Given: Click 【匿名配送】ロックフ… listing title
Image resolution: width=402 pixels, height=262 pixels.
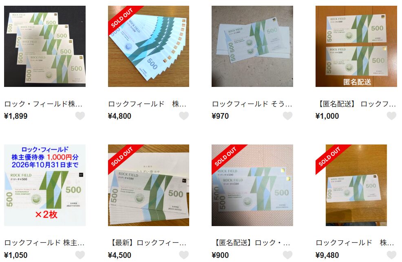Looking at the screenshot, I should click(x=356, y=104).
